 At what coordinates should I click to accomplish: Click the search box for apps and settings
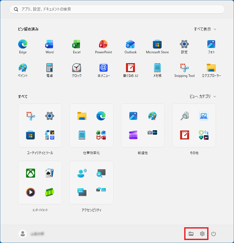(117, 9)
